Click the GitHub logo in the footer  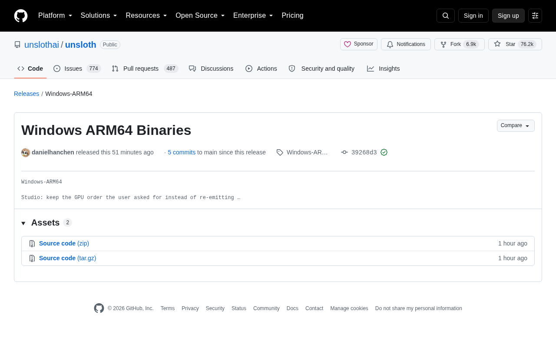[99, 308]
